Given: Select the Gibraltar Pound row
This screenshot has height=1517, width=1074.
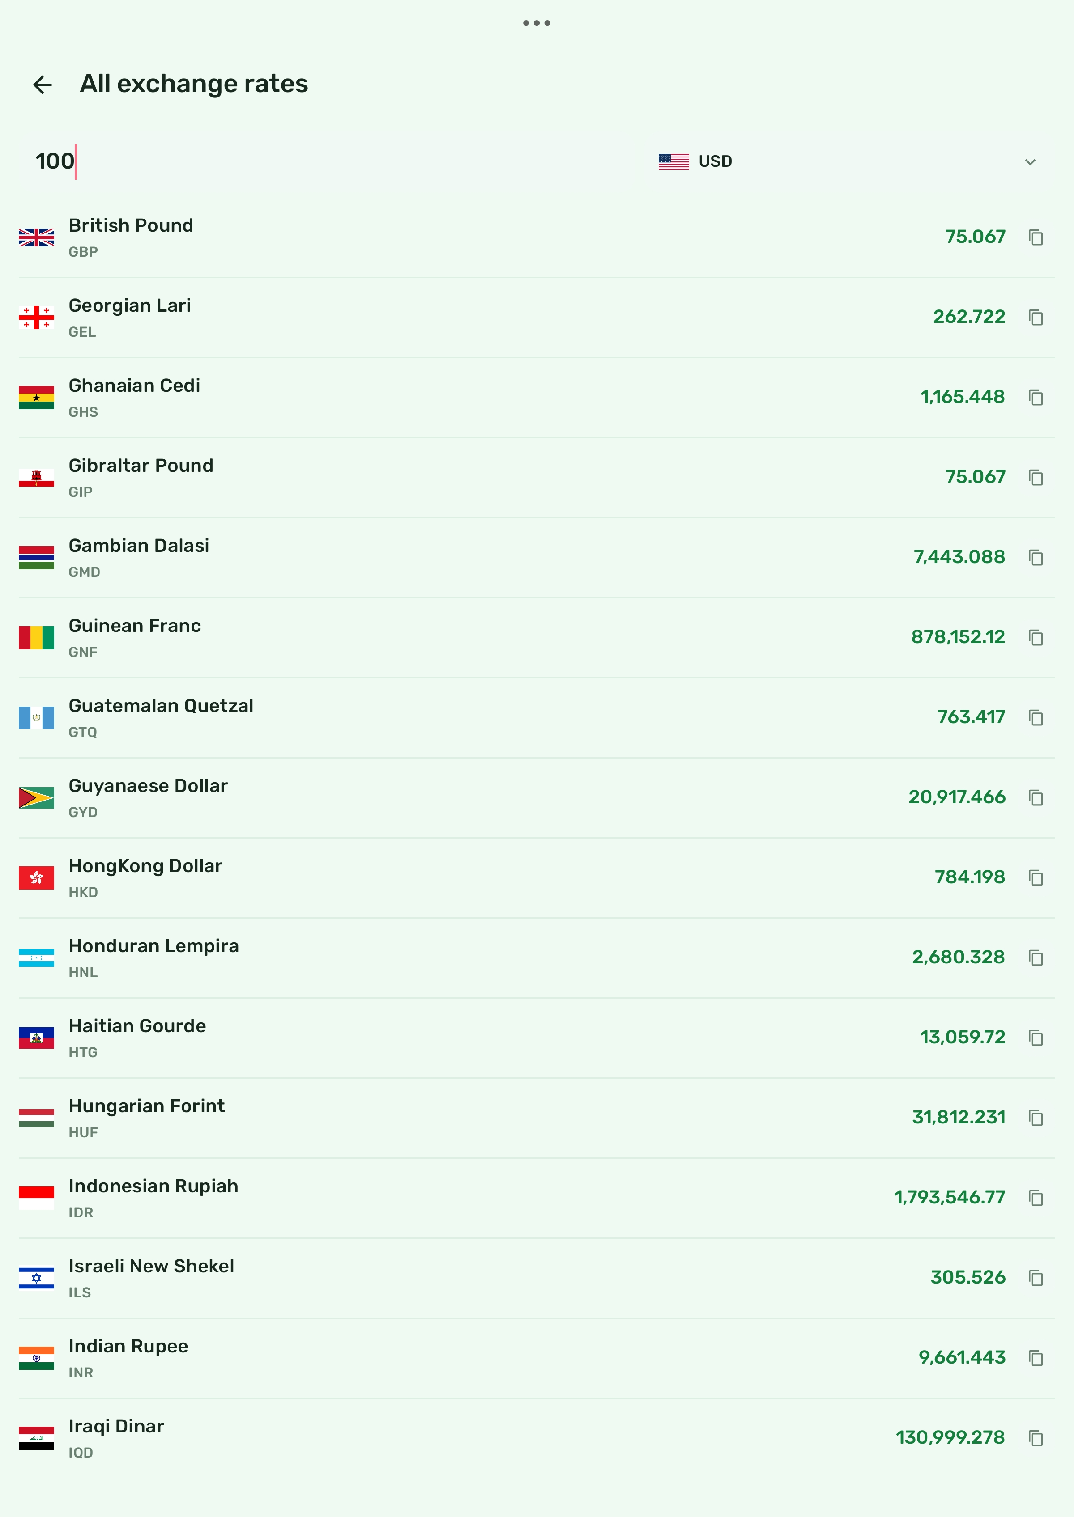Looking at the screenshot, I should (x=537, y=477).
